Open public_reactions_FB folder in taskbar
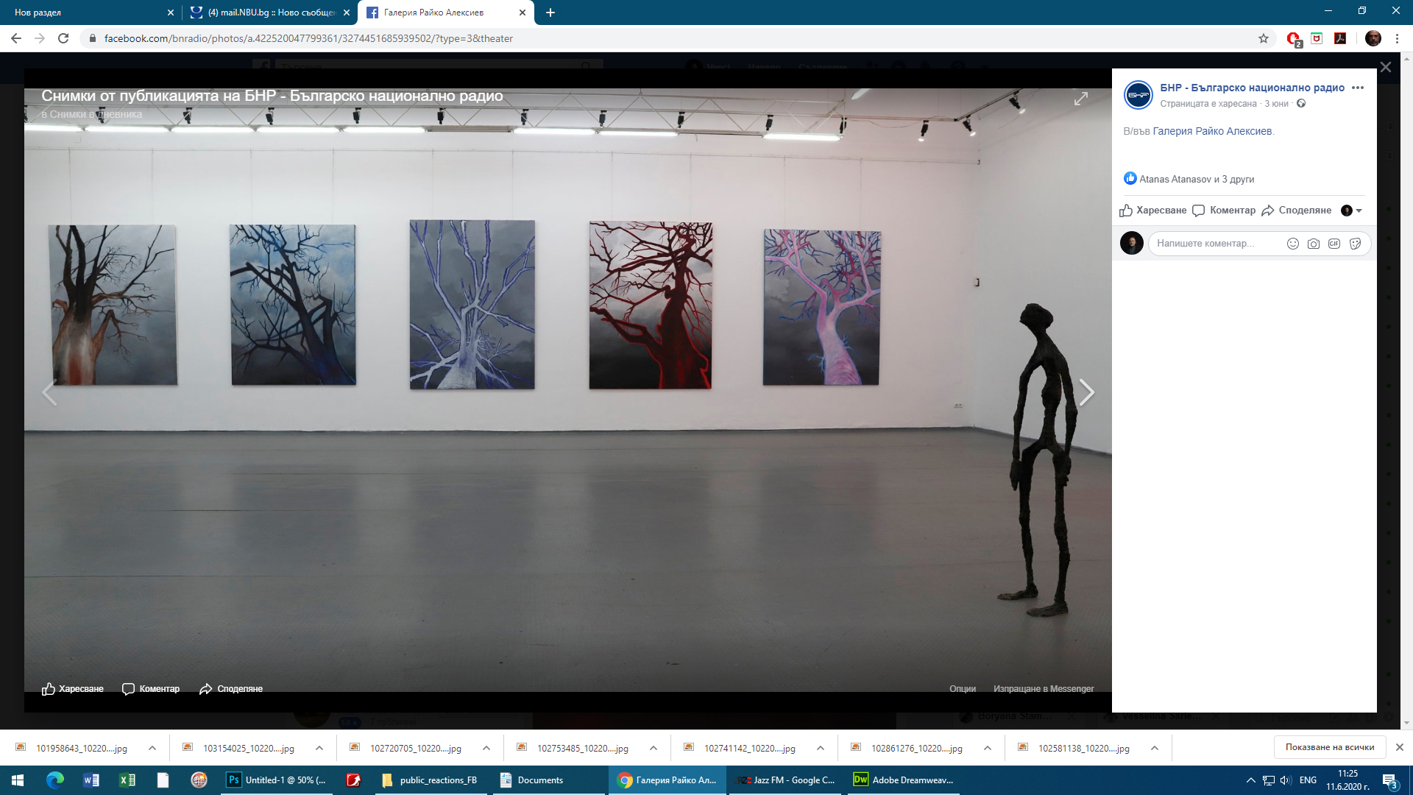Image resolution: width=1413 pixels, height=795 pixels. [x=430, y=780]
